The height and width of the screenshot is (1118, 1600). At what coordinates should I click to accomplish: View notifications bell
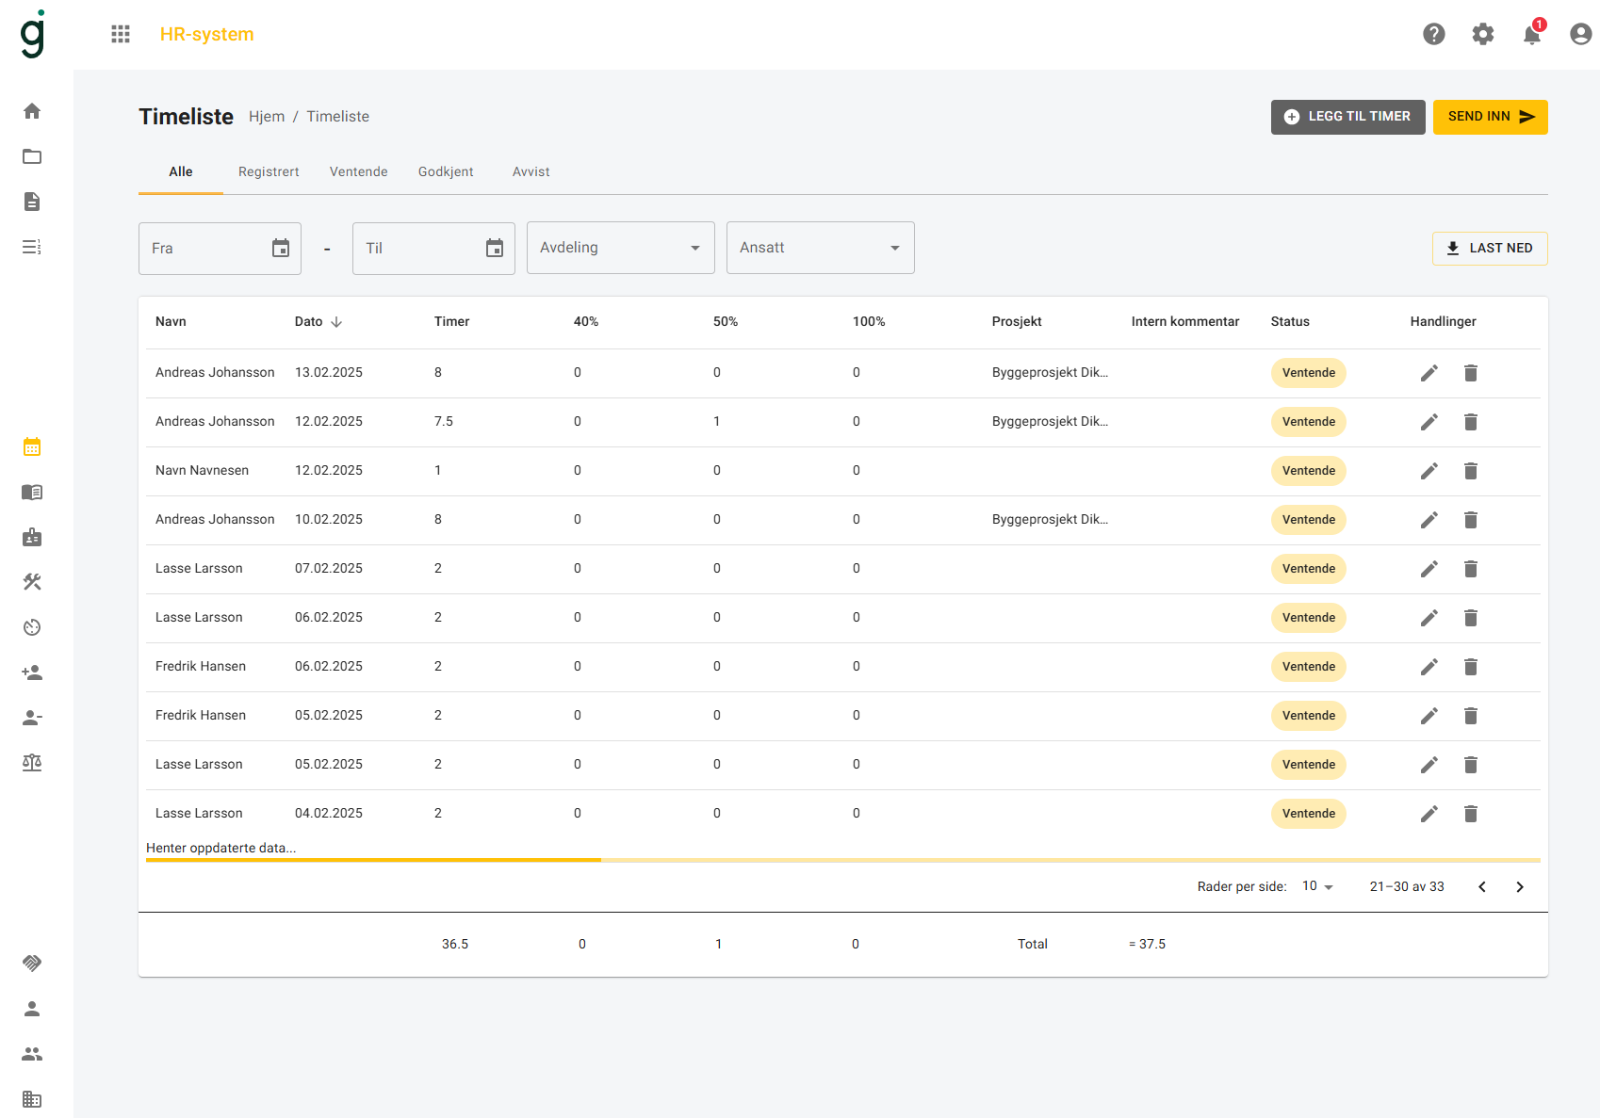[x=1532, y=34]
